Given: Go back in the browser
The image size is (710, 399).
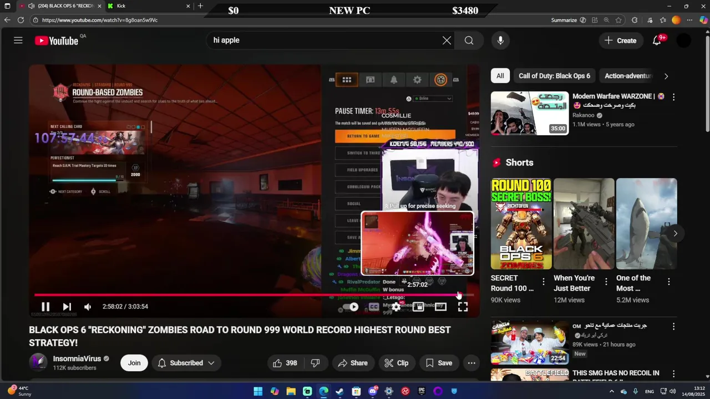Looking at the screenshot, I should click(7, 20).
